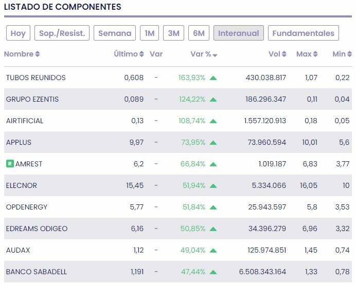Sort by Último column arrows
The height and width of the screenshot is (285, 356).
(141, 54)
